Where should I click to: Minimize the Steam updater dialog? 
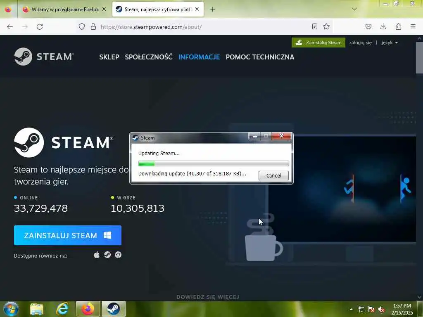(254, 136)
